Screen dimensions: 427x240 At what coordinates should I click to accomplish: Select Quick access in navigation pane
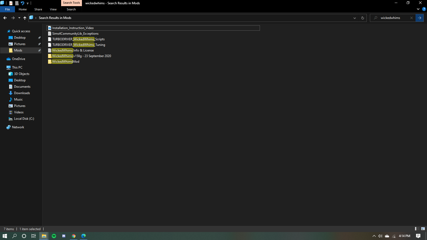coord(21,31)
